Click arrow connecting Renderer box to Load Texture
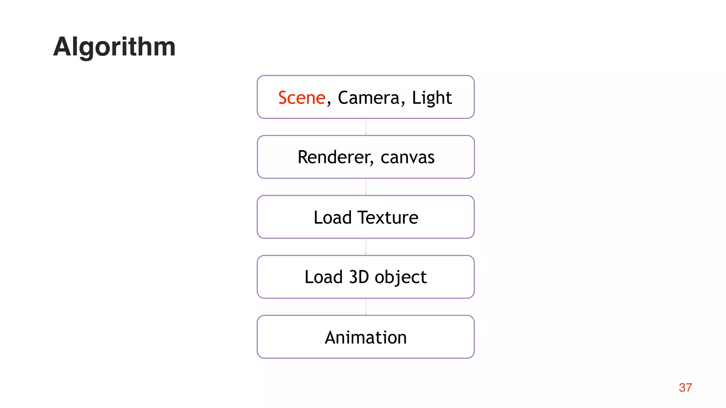 pos(365,187)
